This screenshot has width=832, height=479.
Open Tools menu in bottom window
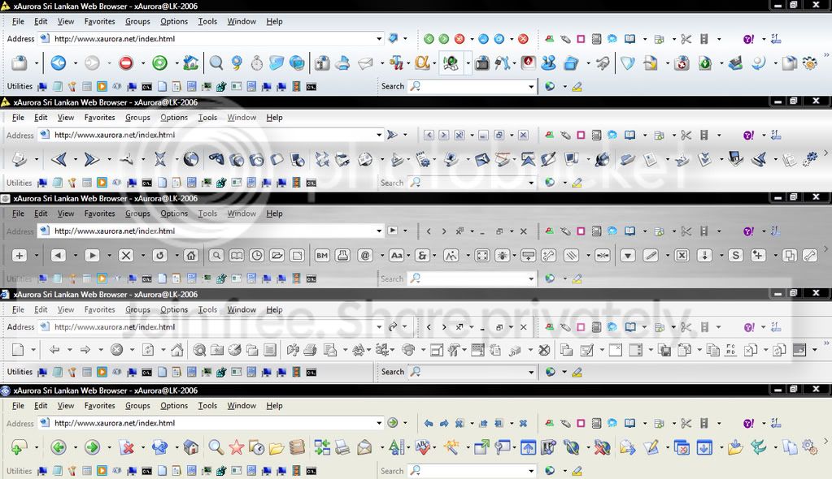(x=207, y=406)
